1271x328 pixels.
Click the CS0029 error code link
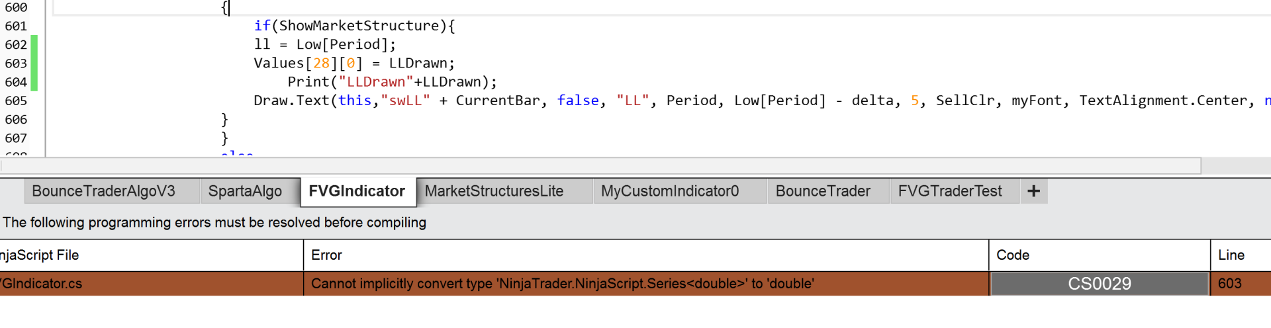coord(1100,284)
